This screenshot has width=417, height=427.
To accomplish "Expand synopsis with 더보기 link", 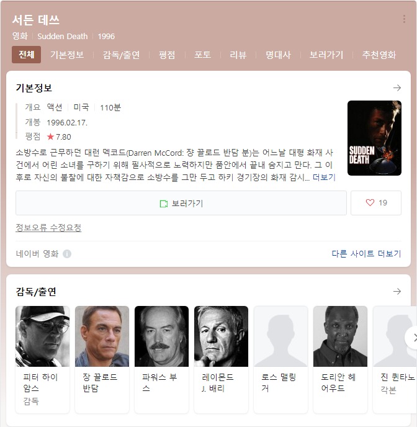I will (324, 178).
